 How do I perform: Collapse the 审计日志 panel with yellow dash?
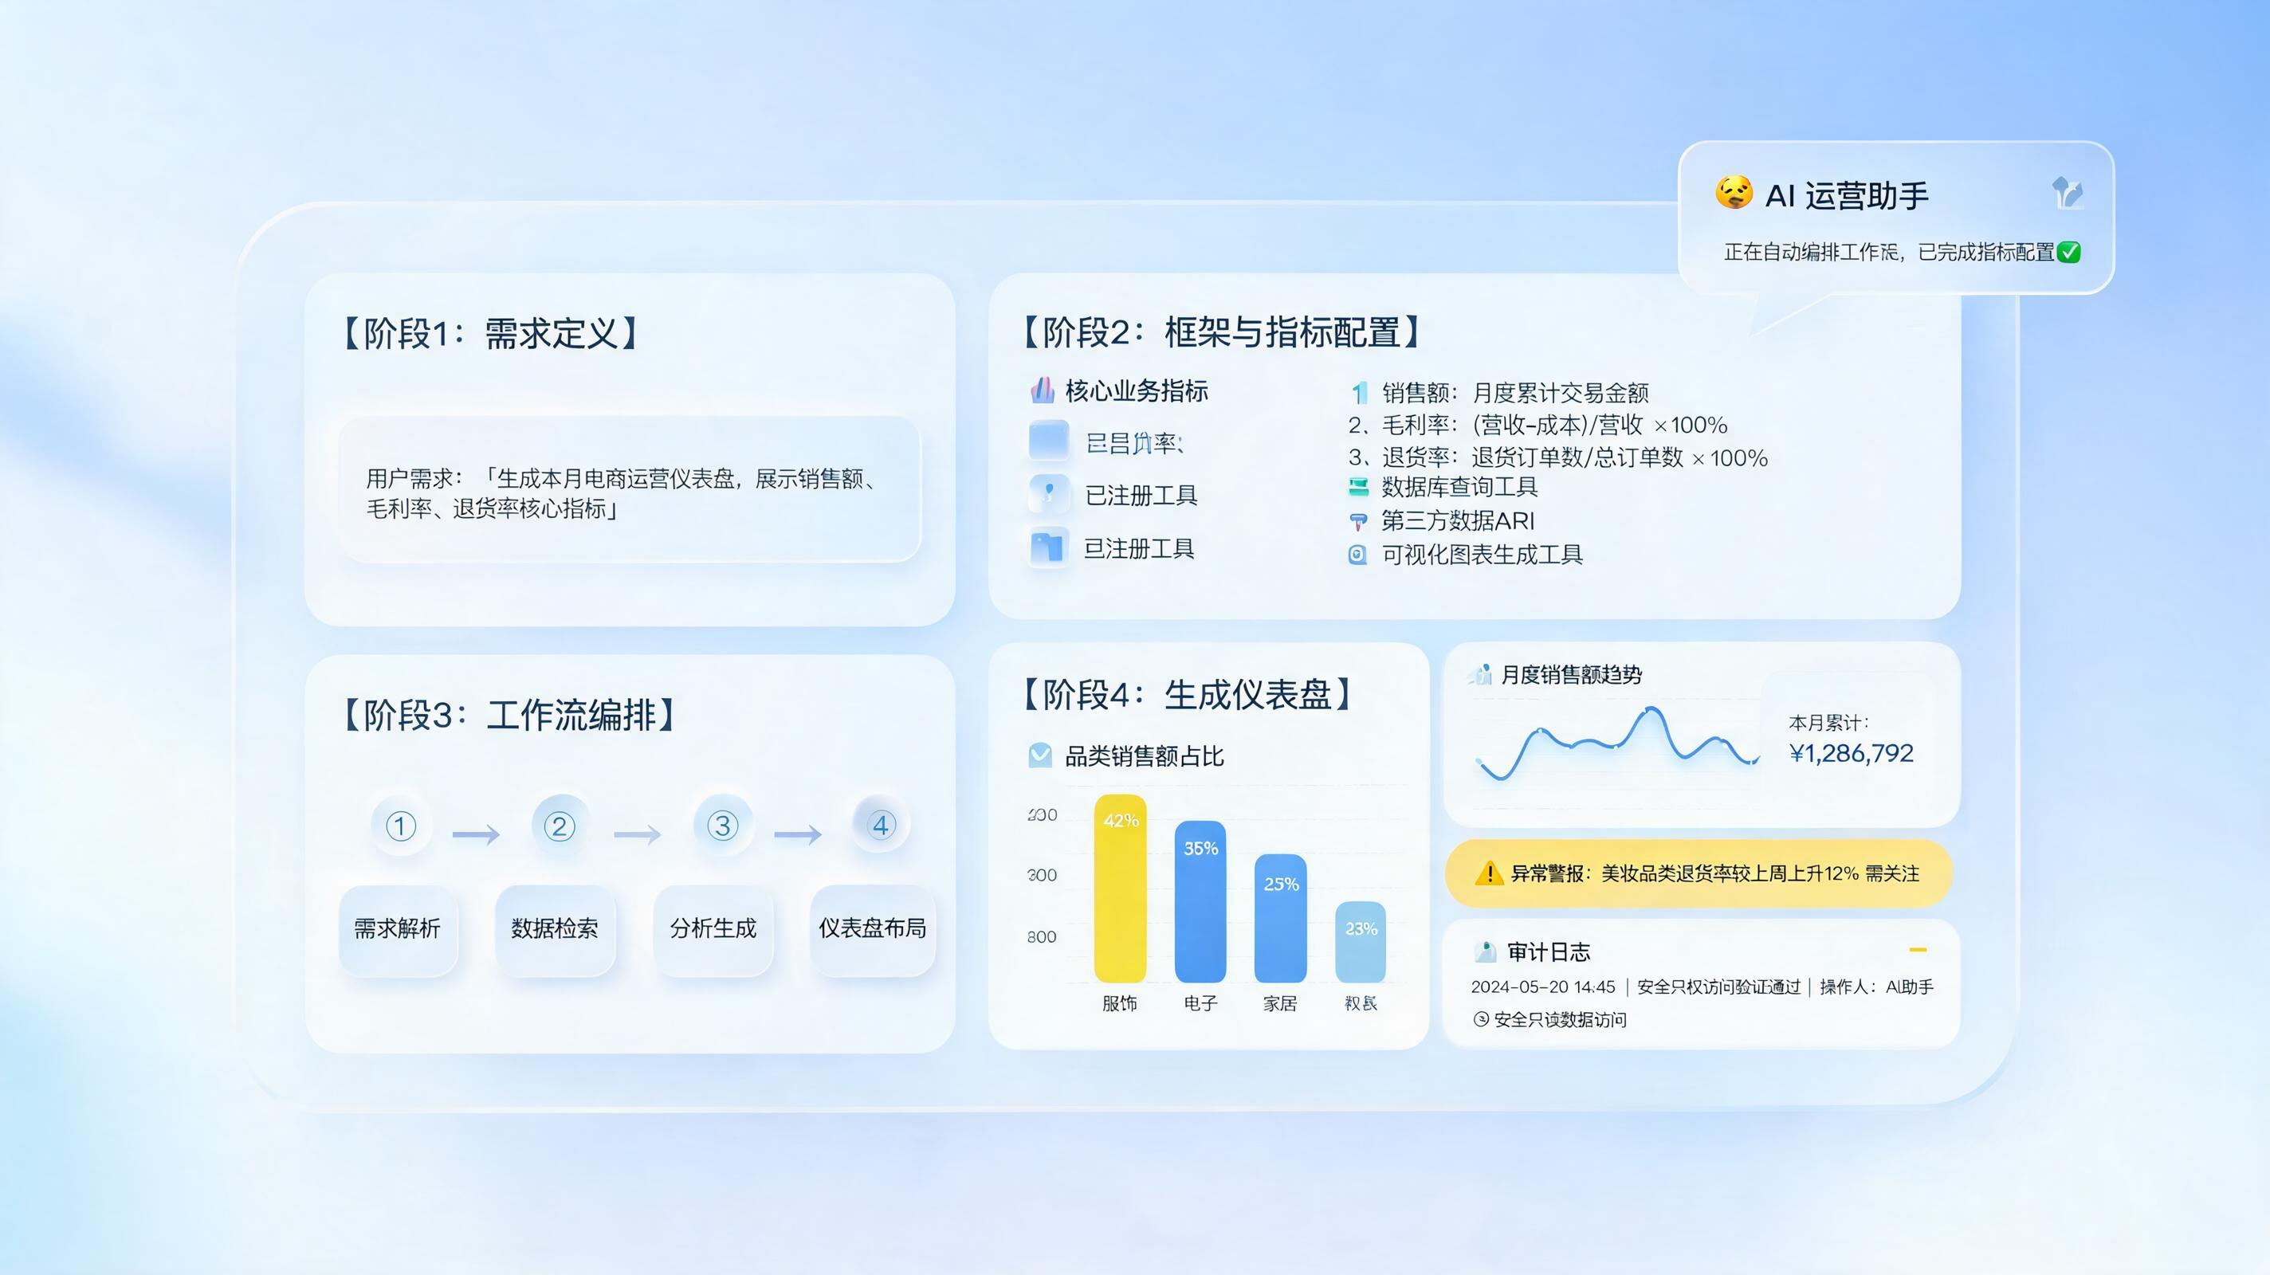1918,950
